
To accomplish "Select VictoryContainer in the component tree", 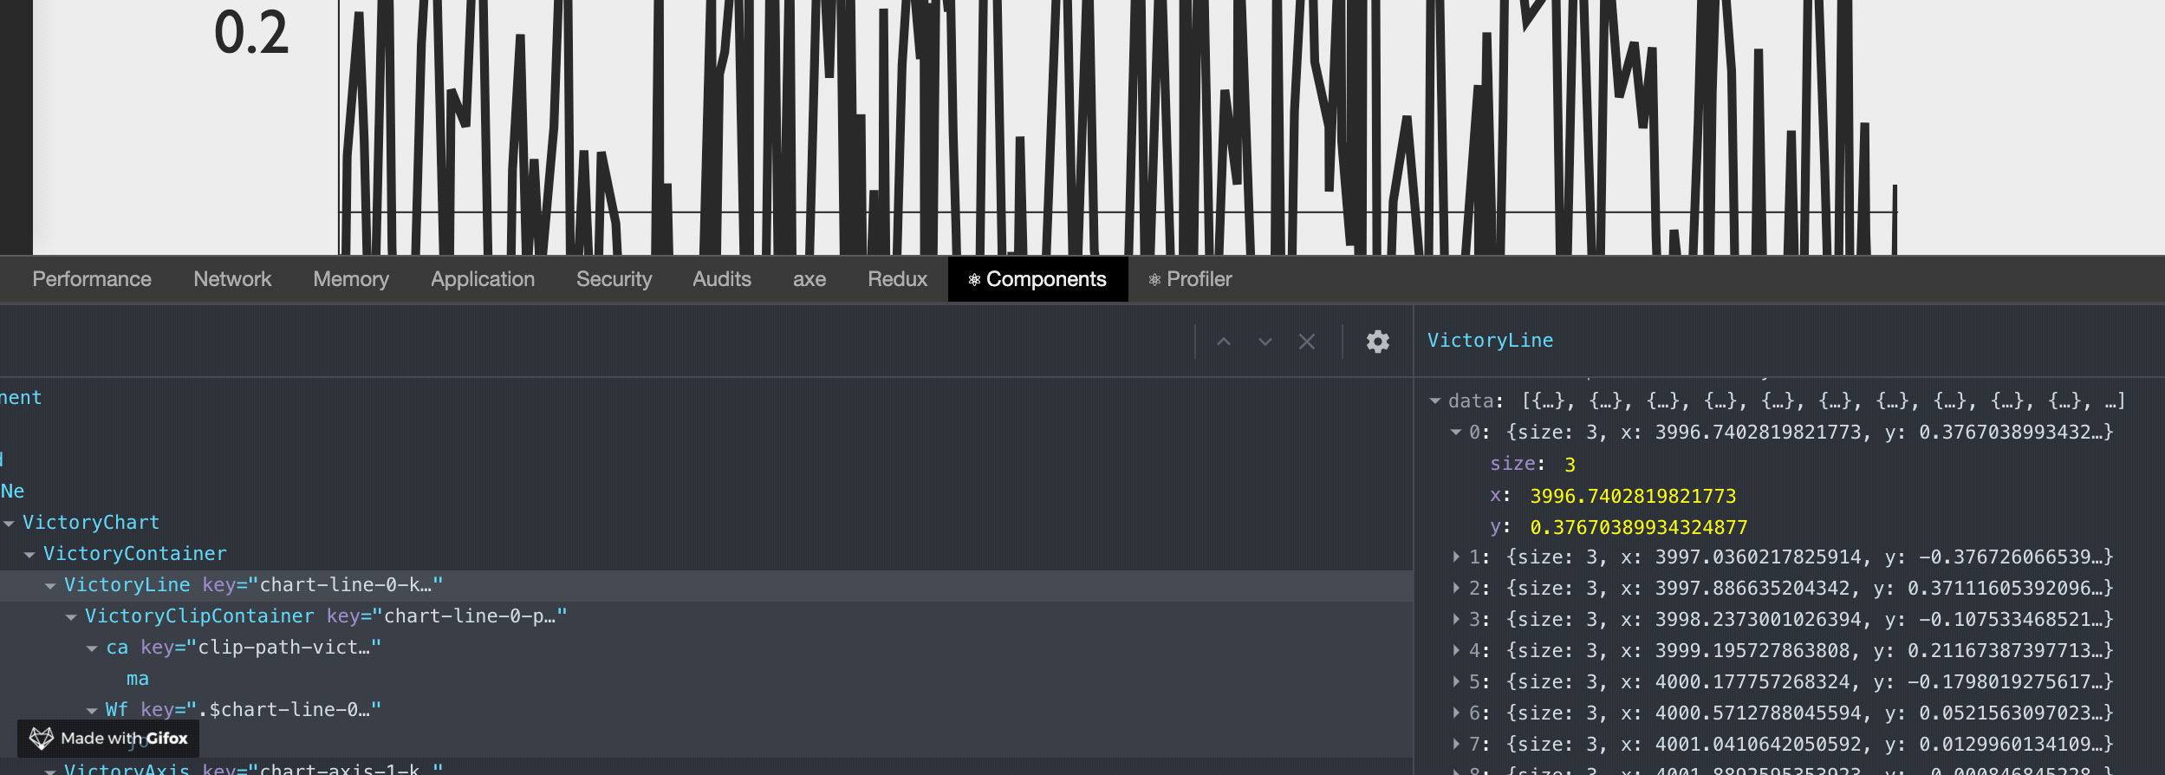I will [135, 554].
